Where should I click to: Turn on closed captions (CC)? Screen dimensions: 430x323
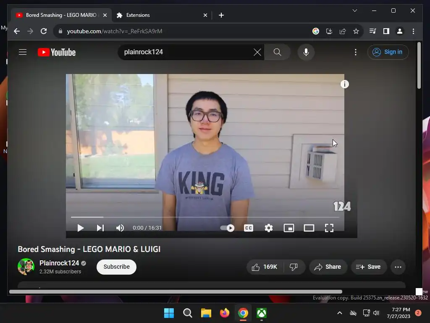coord(249,228)
